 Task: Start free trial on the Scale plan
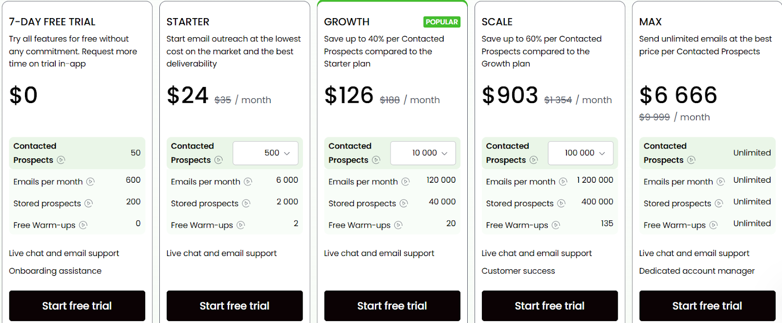[550, 305]
